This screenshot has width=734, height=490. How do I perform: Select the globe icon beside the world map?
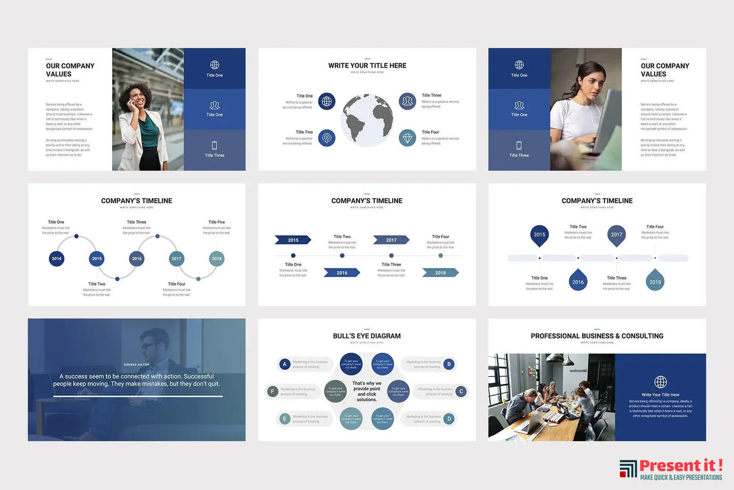click(x=327, y=101)
